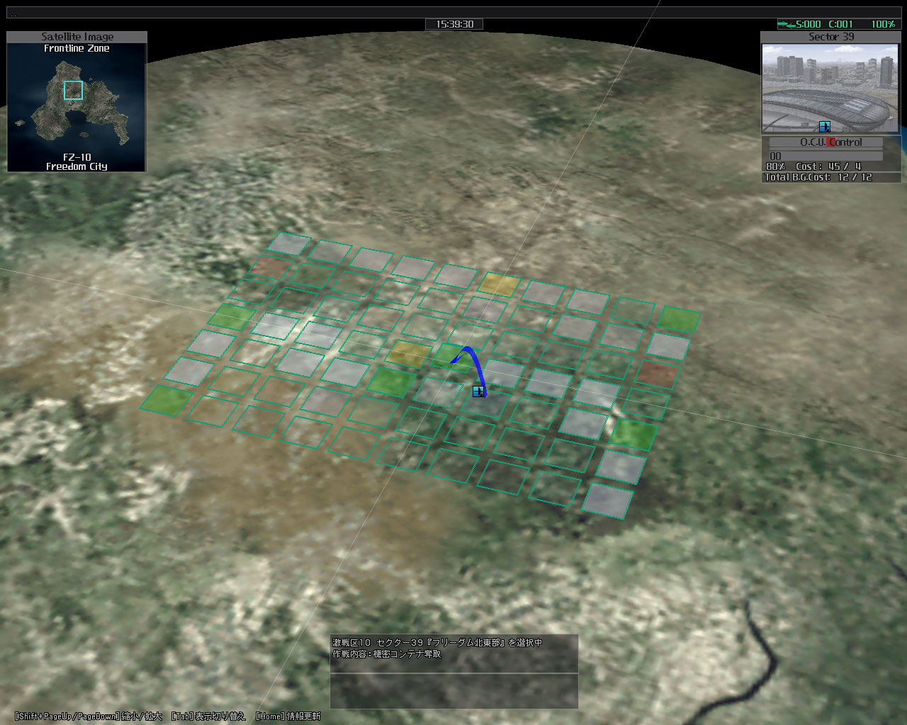Click the [Home]情報更新 hint
The width and height of the screenshot is (907, 725).
(x=288, y=717)
